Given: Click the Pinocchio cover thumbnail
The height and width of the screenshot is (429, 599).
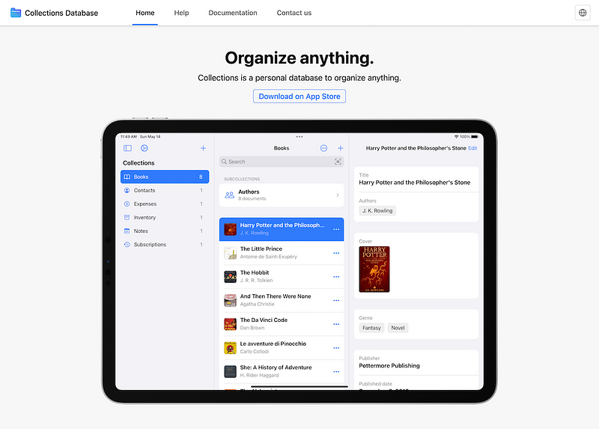Looking at the screenshot, I should coord(230,347).
